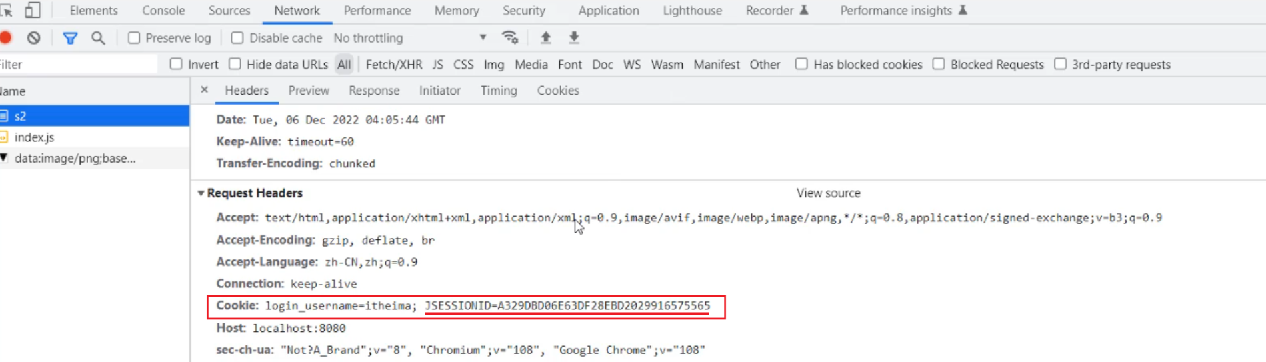
Task: Clear the network log
Action: tap(34, 38)
